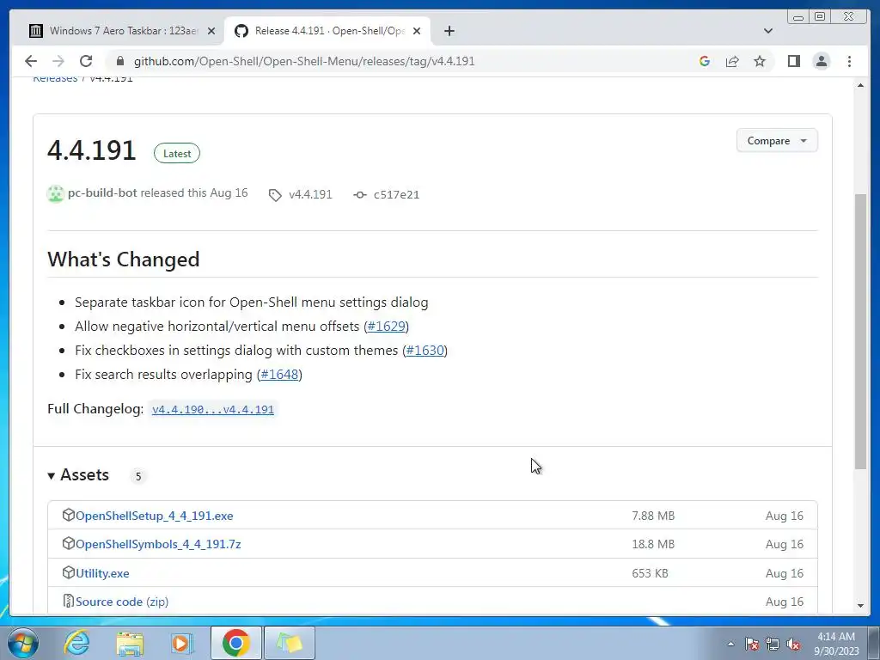Open issue #1648 link

click(279, 375)
